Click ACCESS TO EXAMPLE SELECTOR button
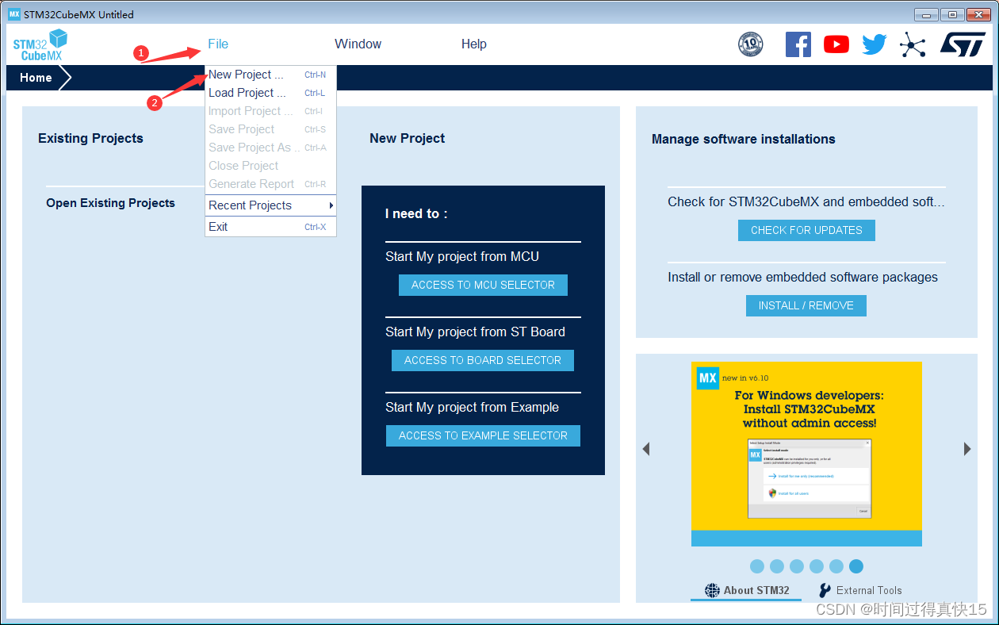 pyautogui.click(x=483, y=436)
